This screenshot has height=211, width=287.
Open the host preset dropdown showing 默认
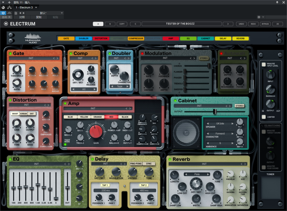point(45,13)
